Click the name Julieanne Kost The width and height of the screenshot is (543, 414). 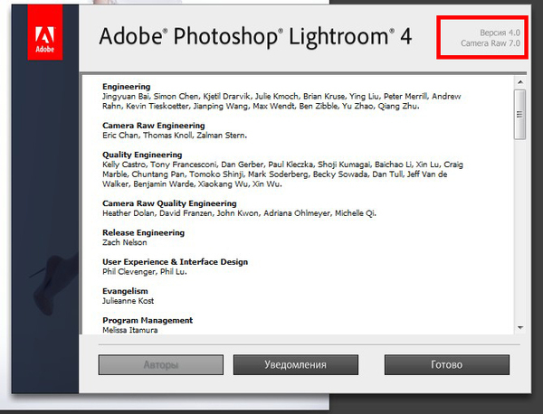(129, 301)
